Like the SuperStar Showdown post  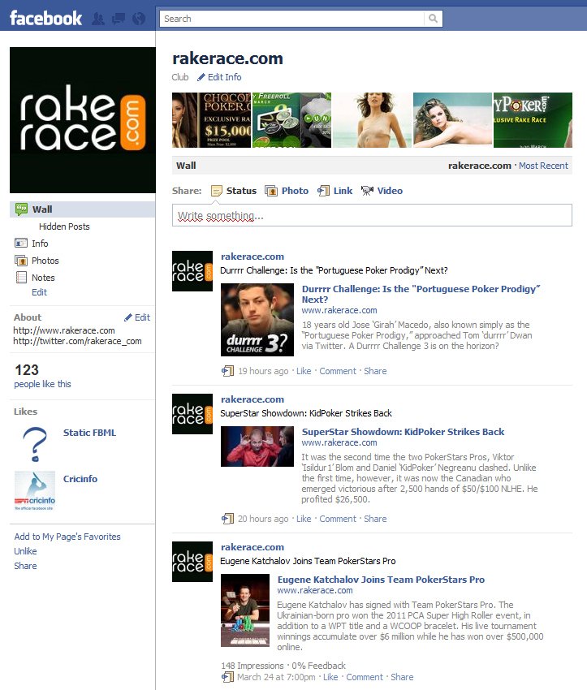pyautogui.click(x=304, y=519)
